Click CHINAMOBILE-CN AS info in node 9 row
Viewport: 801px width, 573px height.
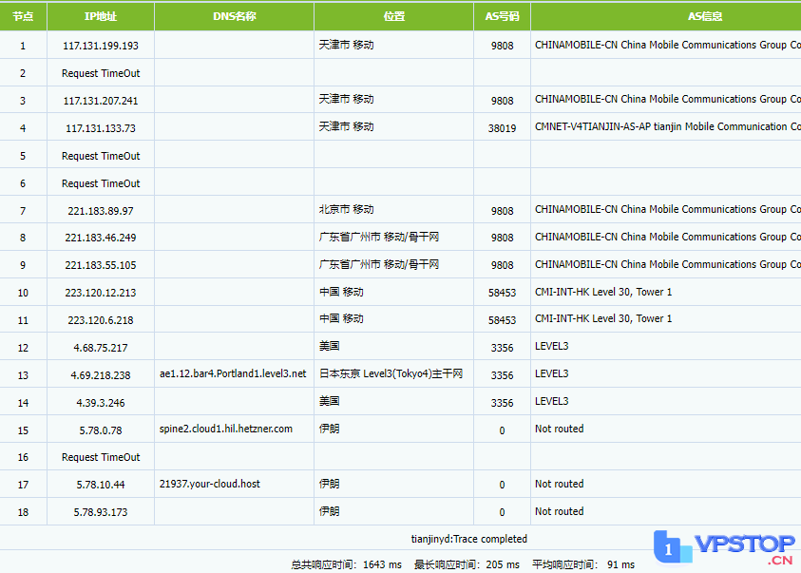tap(668, 264)
